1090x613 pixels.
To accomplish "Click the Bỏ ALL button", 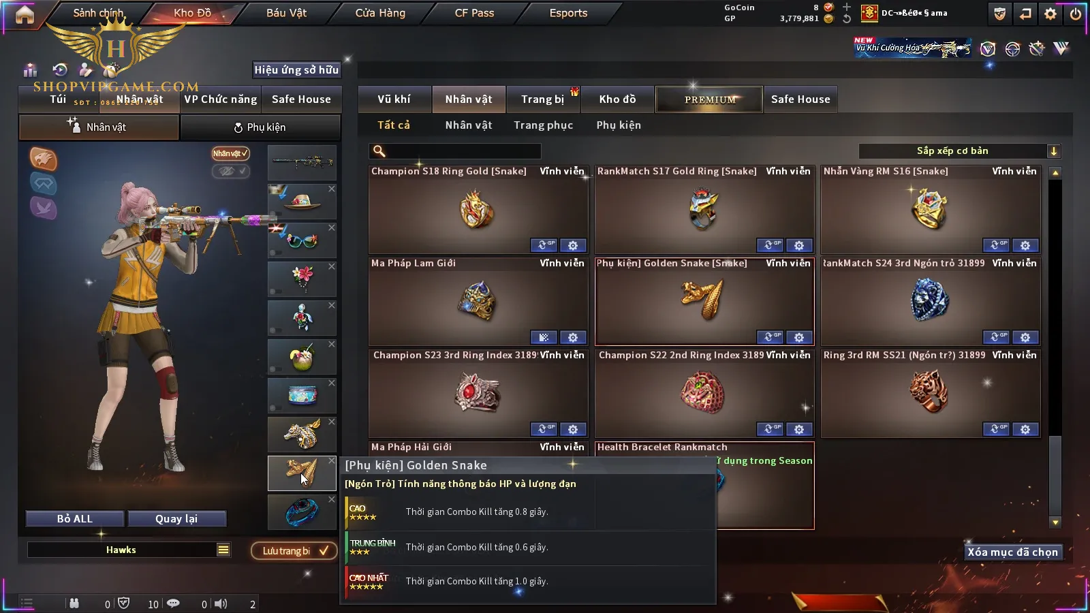I will 75,519.
